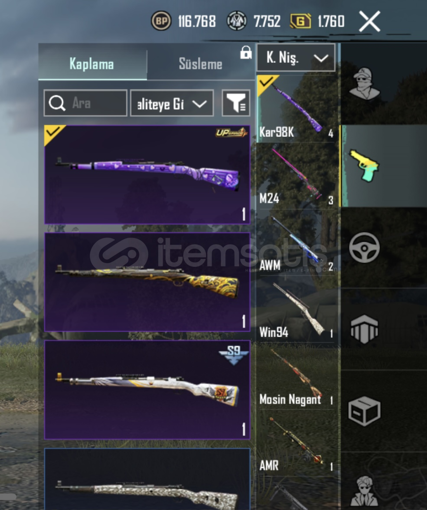Click the G gold currency icon
Viewport: 427px width, 510px height.
300,21
